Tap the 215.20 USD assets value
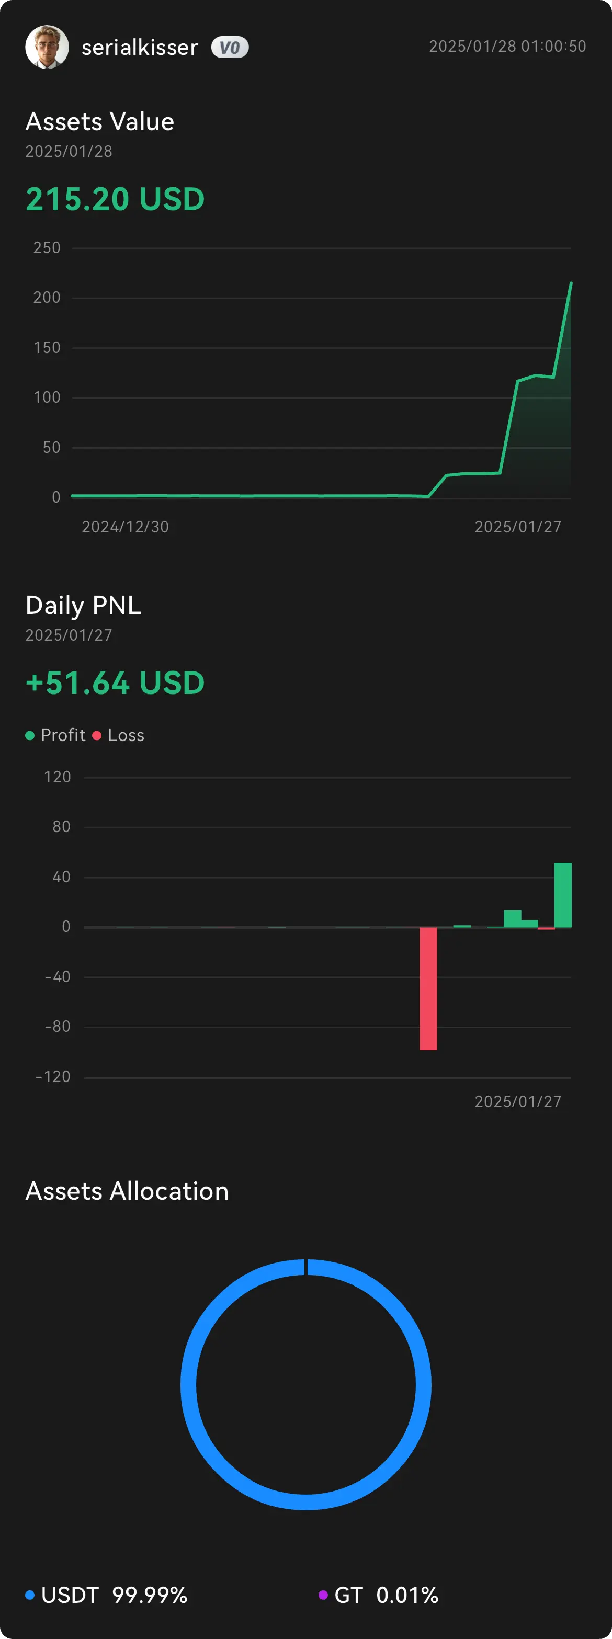This screenshot has height=1639, width=612. click(x=115, y=199)
